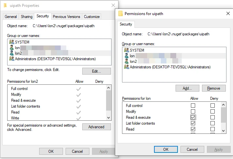Click SYSTEM group icon in uipath Properties list
This screenshot has height=159, width=233.
tap(12, 42)
